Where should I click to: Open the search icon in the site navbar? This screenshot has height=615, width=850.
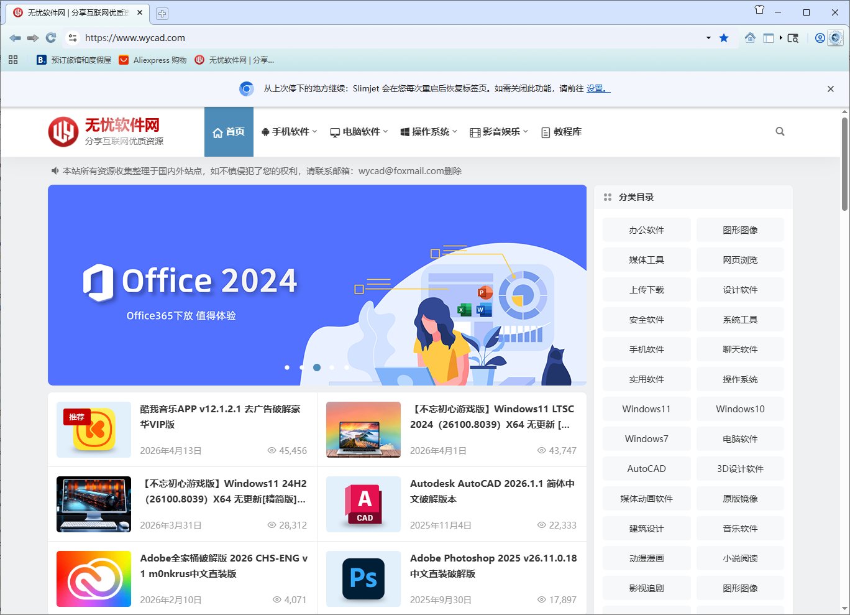(x=780, y=131)
